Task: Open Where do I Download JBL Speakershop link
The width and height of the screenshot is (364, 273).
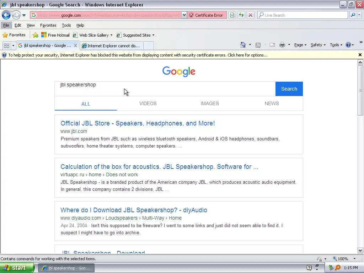Action: pyautogui.click(x=134, y=210)
